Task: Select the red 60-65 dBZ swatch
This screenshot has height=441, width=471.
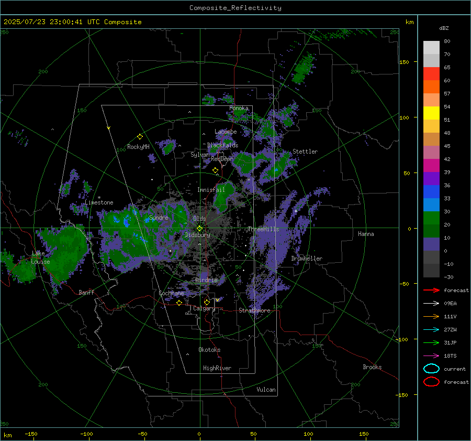Action: (x=431, y=74)
